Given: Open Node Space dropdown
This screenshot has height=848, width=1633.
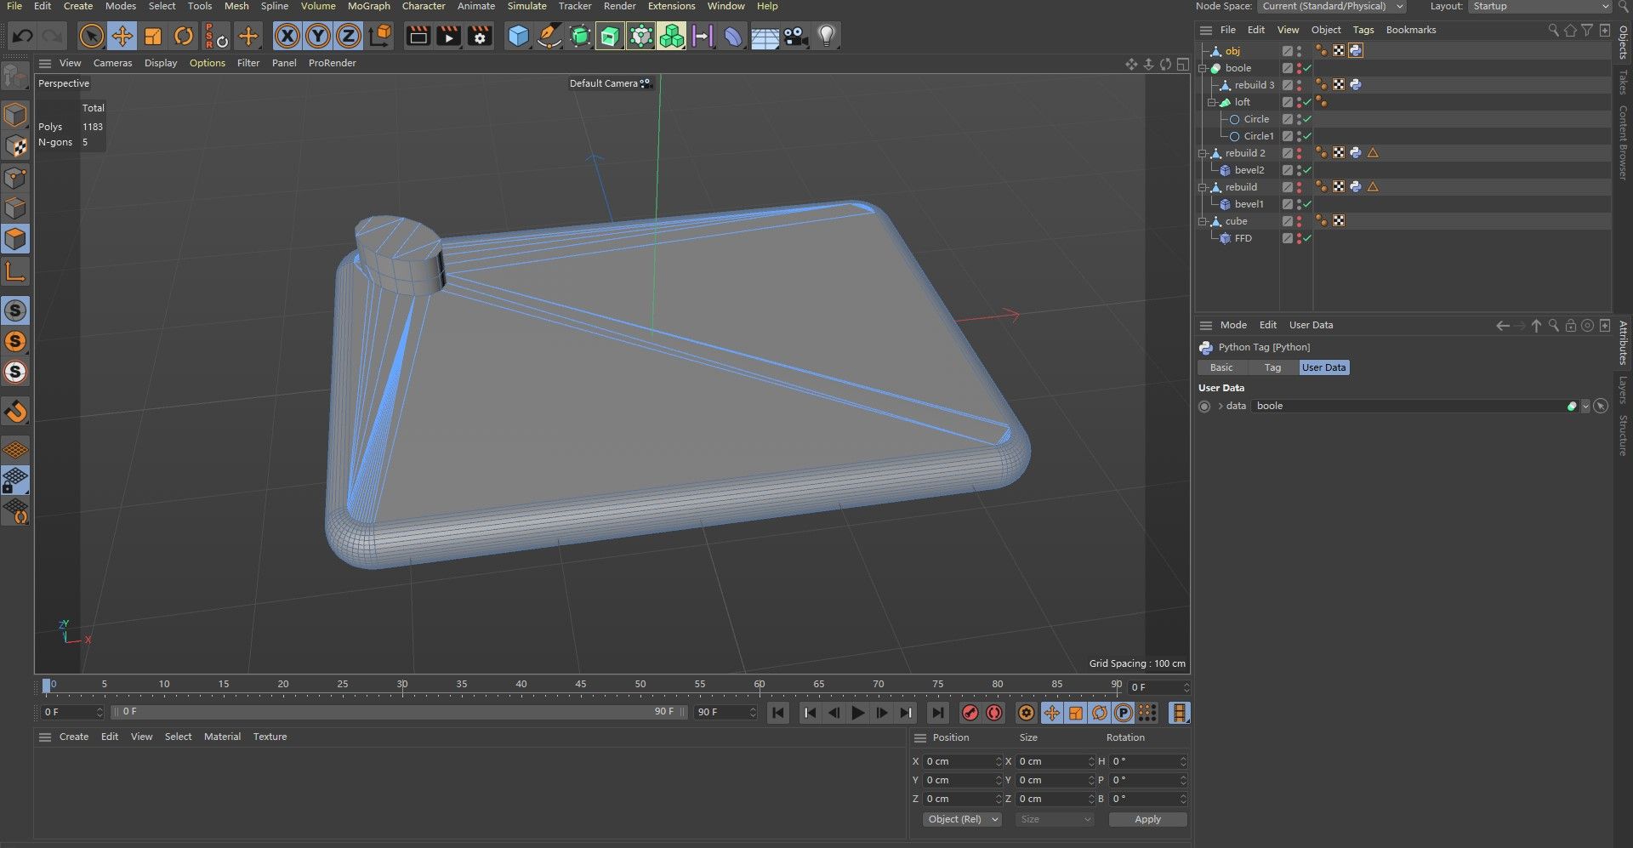Looking at the screenshot, I should click(1332, 6).
